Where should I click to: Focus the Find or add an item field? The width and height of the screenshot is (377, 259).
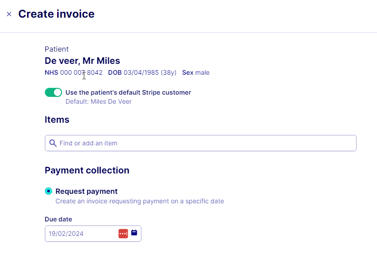[204, 143]
